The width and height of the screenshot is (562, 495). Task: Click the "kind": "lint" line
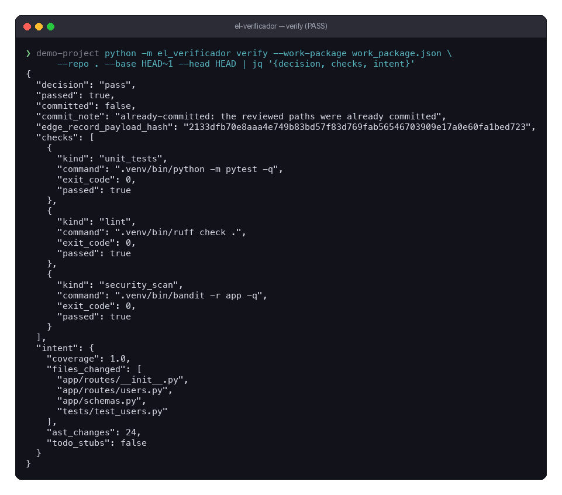pyautogui.click(x=96, y=222)
